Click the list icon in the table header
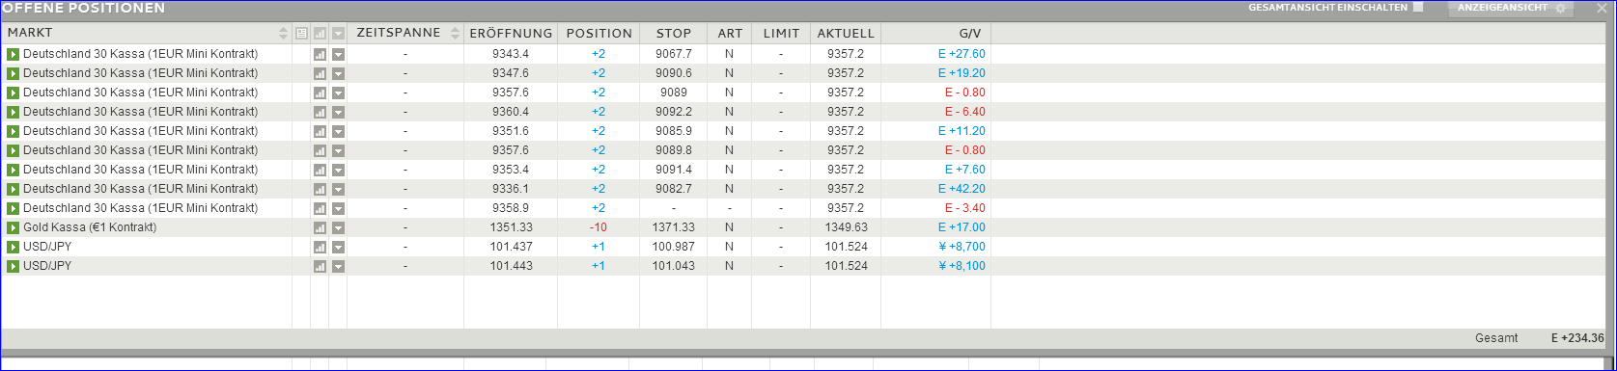This screenshot has height=371, width=1617. 301,33
